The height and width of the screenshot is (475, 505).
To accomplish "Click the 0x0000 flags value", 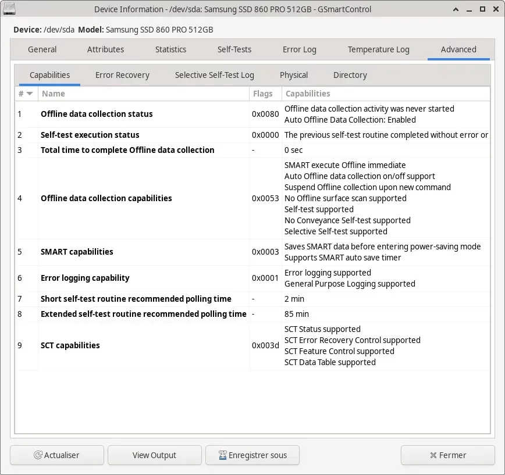I will [x=265, y=135].
